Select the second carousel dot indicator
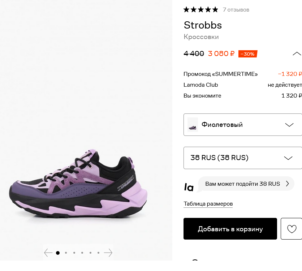302x271 pixels. [x=66, y=253]
